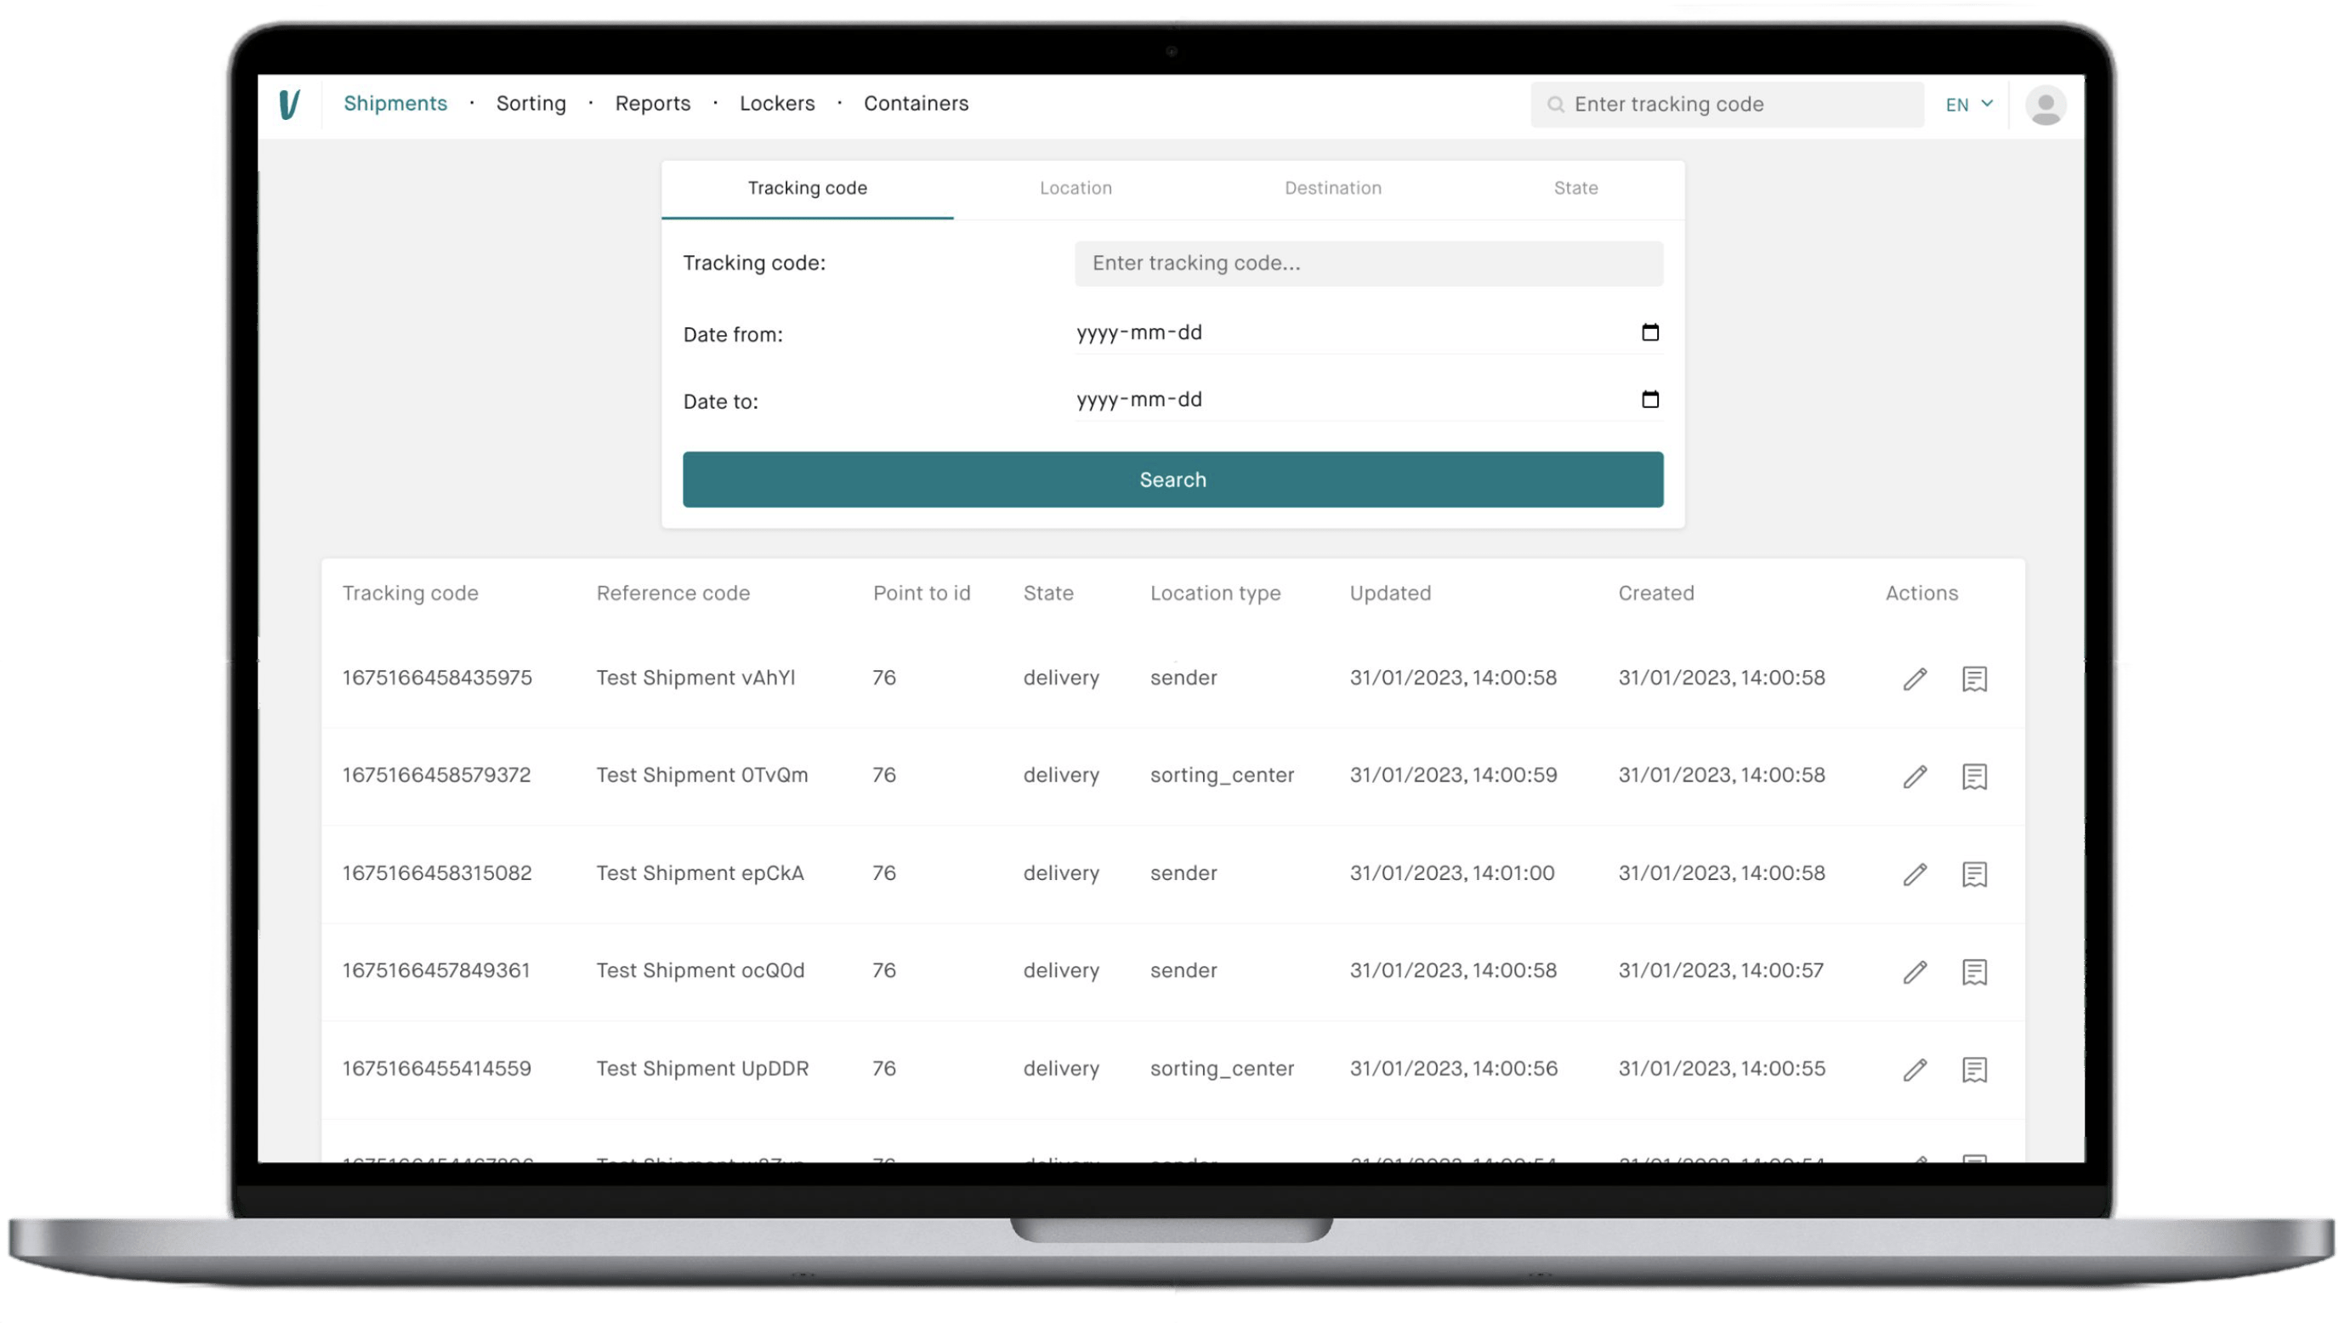Click sorting_center in the 0TvQm row
Screen dimensions: 2350x1323
point(1222,775)
